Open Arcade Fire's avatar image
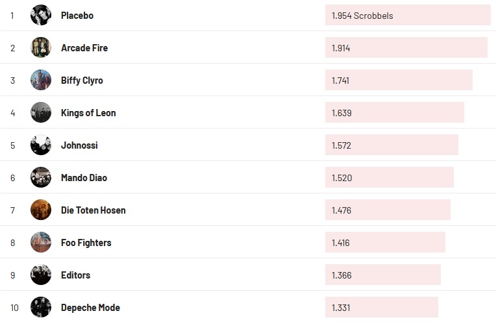496x322 pixels. pyautogui.click(x=41, y=47)
